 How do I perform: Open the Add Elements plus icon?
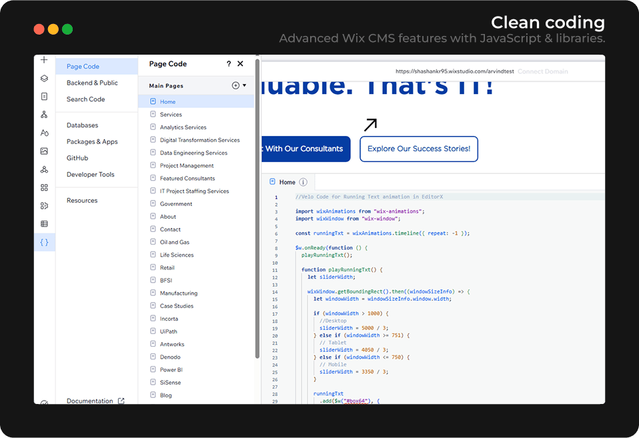pyautogui.click(x=44, y=60)
